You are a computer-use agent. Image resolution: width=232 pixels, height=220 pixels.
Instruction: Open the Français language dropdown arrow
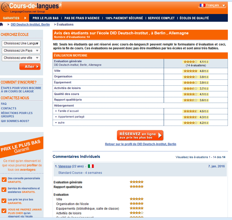224,6
